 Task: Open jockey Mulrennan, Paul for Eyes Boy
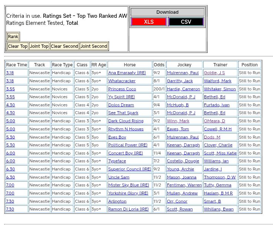(x=182, y=137)
